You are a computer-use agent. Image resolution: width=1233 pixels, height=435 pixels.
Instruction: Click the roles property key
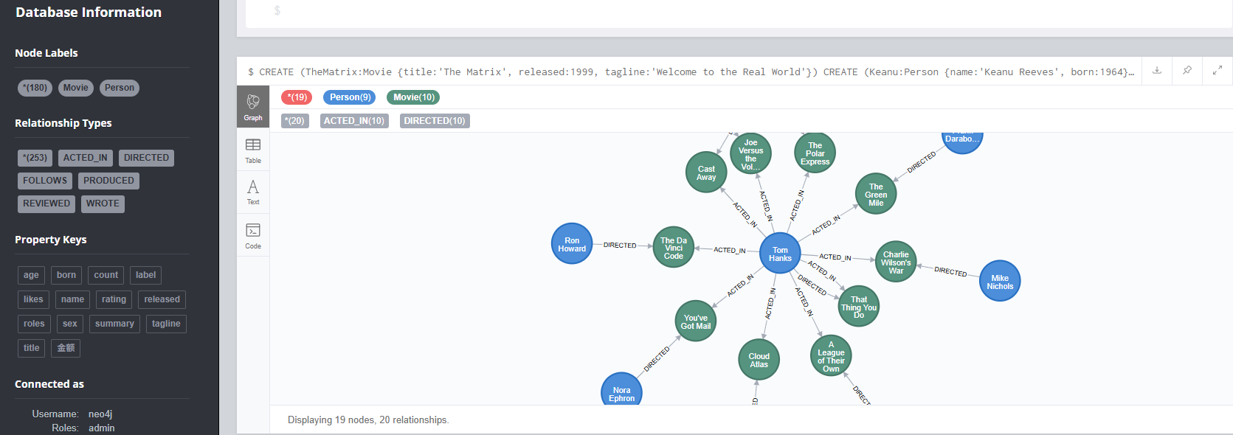(34, 324)
